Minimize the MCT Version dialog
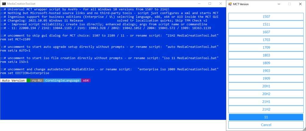Viewport: 306px width, 131px height. point(279,4)
